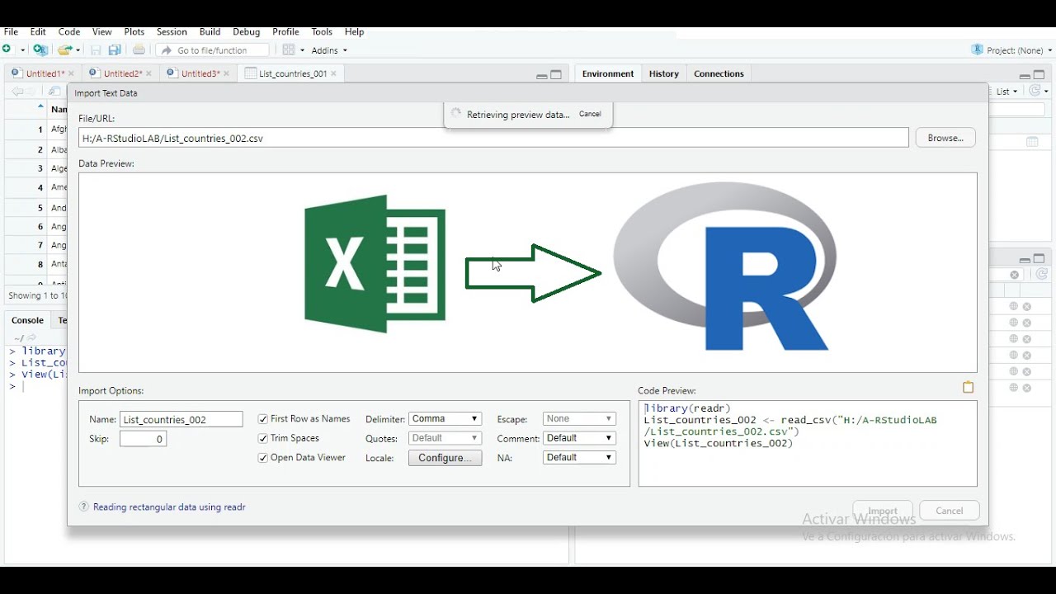Open the Code menu
Image resolution: width=1056 pixels, height=594 pixels.
pos(69,31)
